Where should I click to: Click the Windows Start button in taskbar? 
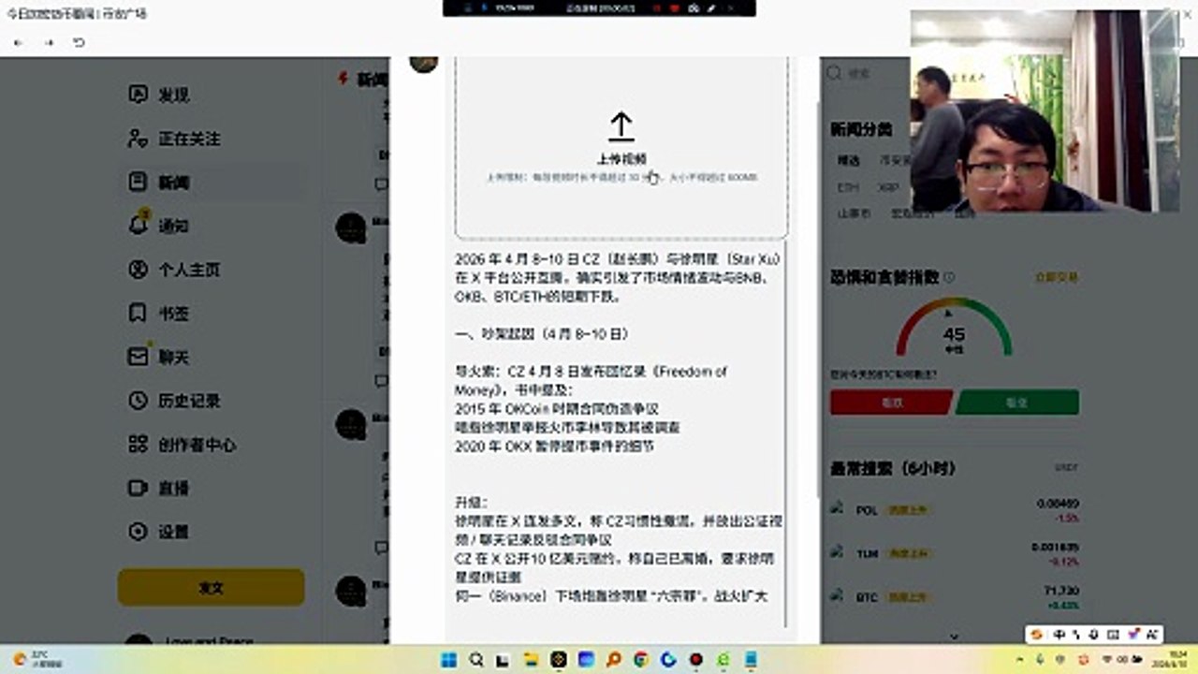(448, 659)
